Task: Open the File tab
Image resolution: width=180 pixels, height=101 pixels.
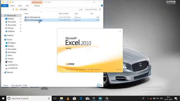Action: pos(5,6)
